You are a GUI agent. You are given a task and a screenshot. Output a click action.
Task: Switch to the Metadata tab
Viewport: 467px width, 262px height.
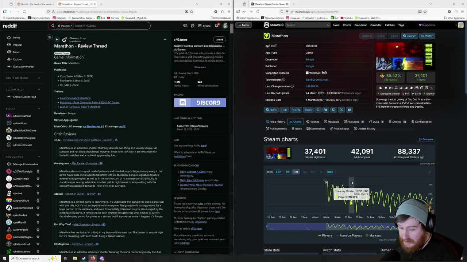[331, 122]
